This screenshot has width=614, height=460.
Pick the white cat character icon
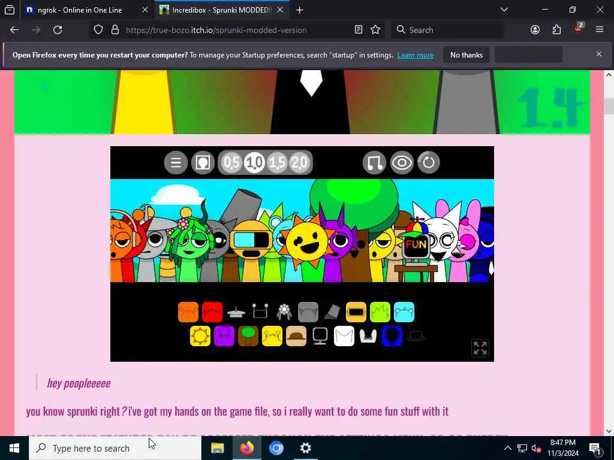(344, 336)
